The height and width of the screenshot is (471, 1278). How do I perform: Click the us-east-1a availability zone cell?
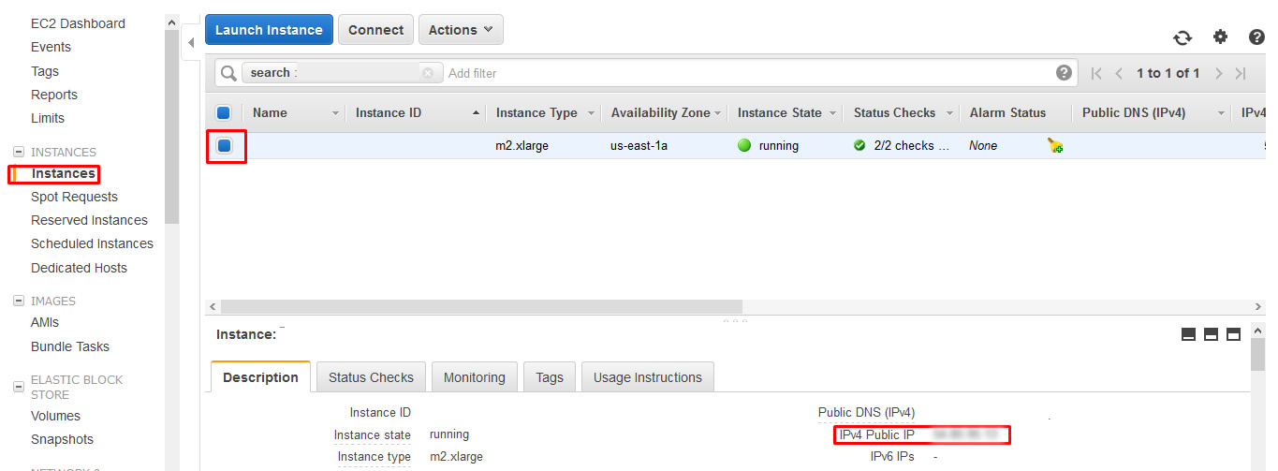point(639,146)
